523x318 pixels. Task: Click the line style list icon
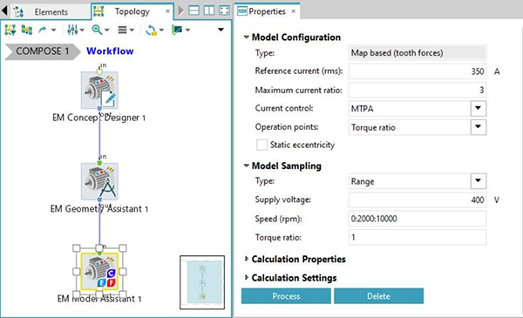(122, 30)
